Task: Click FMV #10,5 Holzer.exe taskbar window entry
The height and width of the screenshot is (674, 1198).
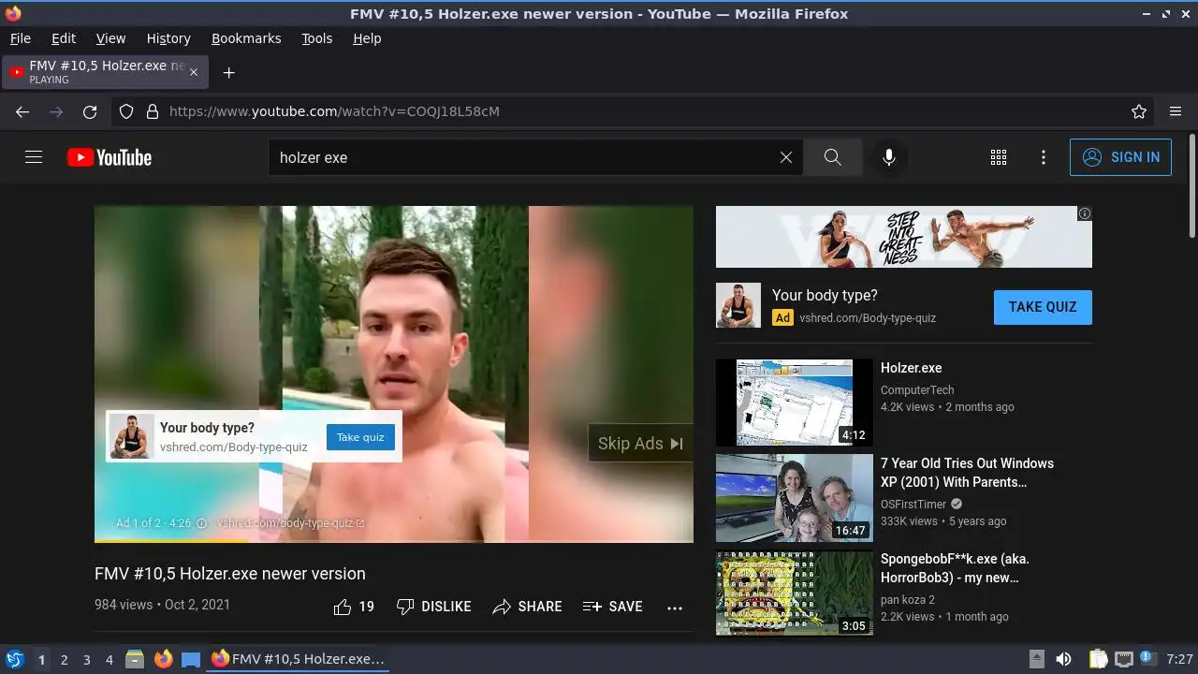Action: tap(298, 659)
